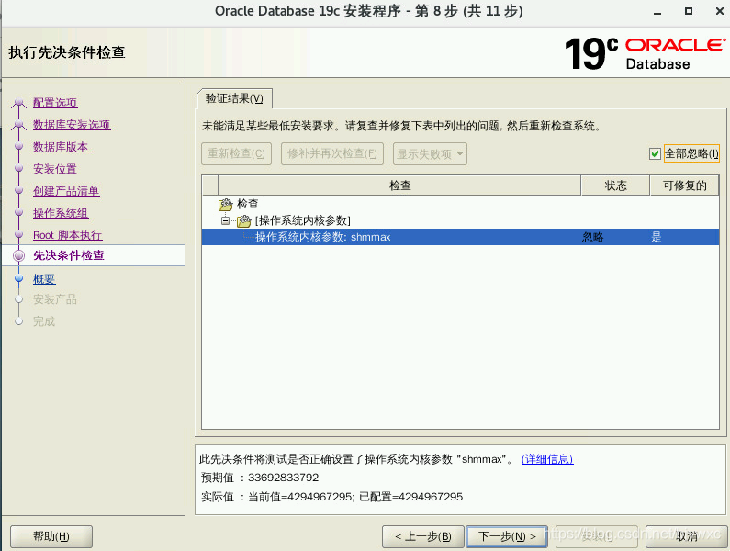Click the 重新检查(C) button
The image size is (730, 551).
tap(237, 153)
